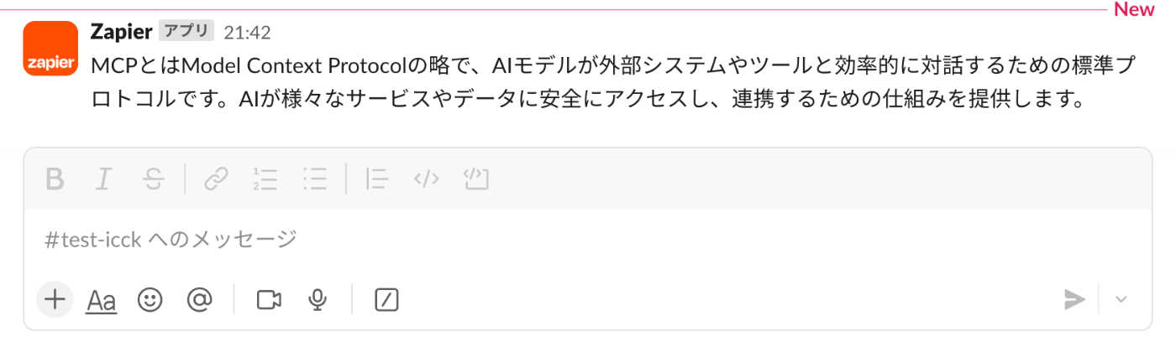1176x352 pixels.
Task: Toggle strikethrough formatting
Action: pyautogui.click(x=153, y=179)
